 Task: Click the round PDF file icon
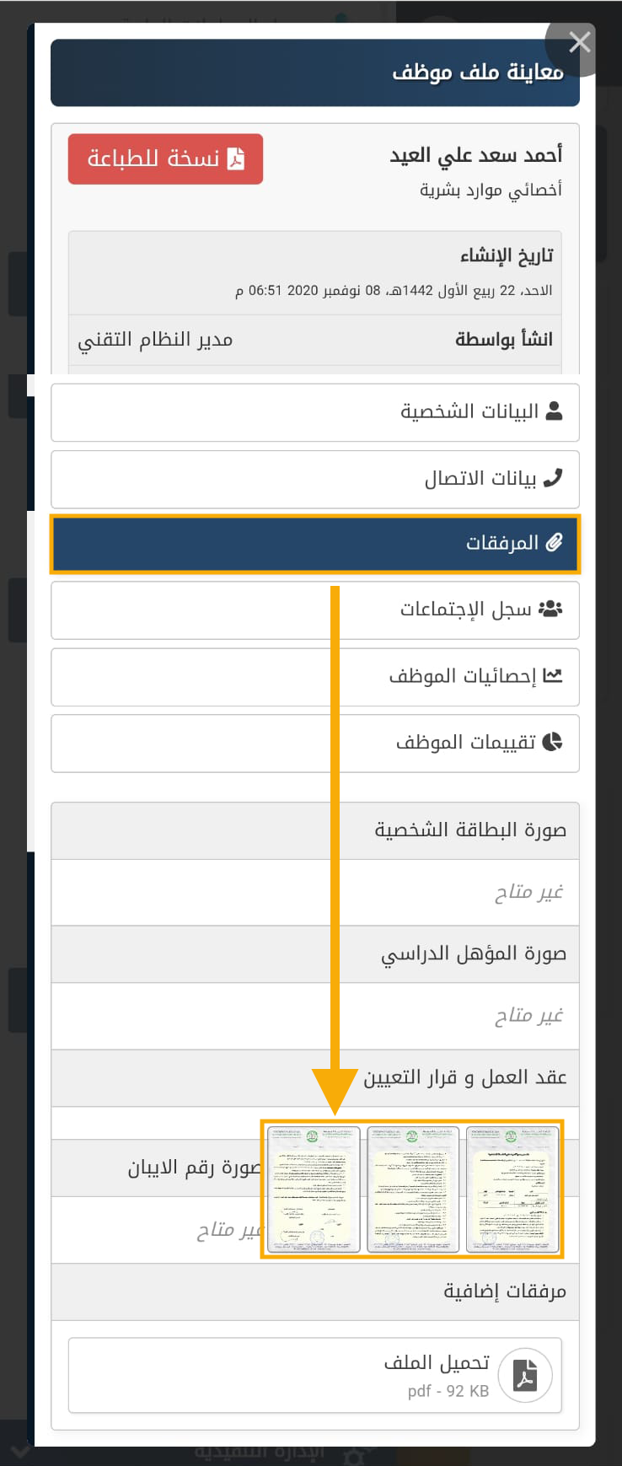click(525, 1375)
